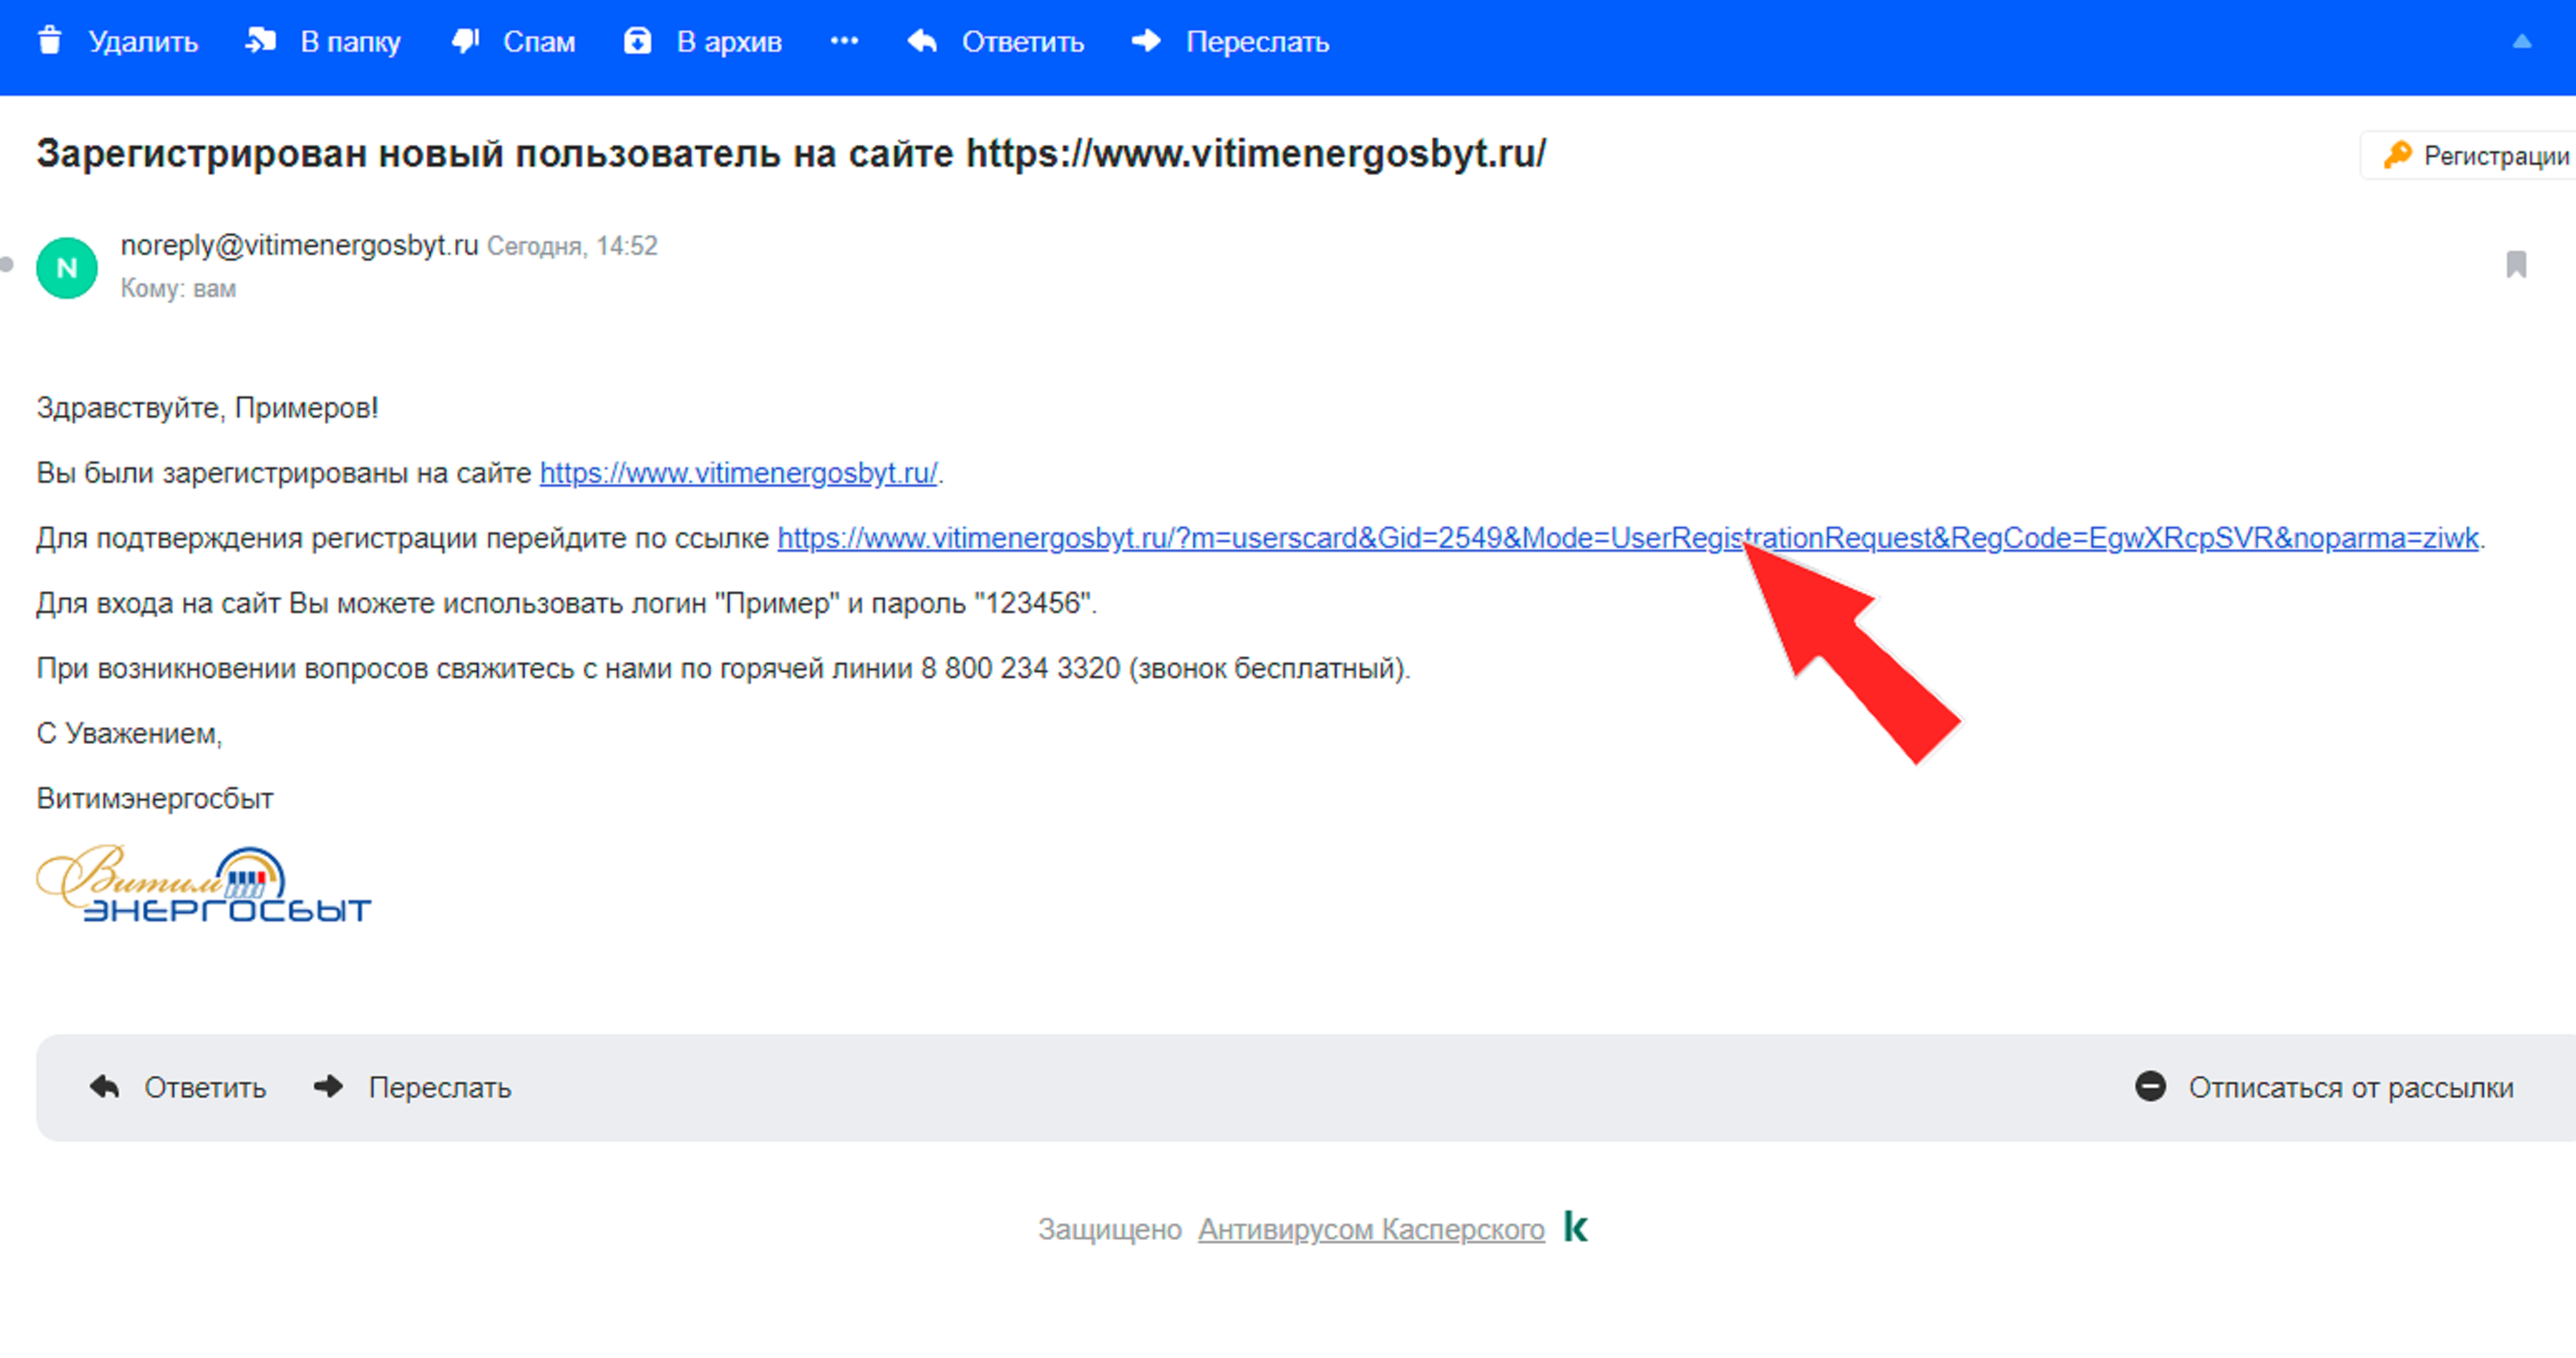The width and height of the screenshot is (2576, 1358).
Task: Click the email subject heading text
Action: coord(791,154)
